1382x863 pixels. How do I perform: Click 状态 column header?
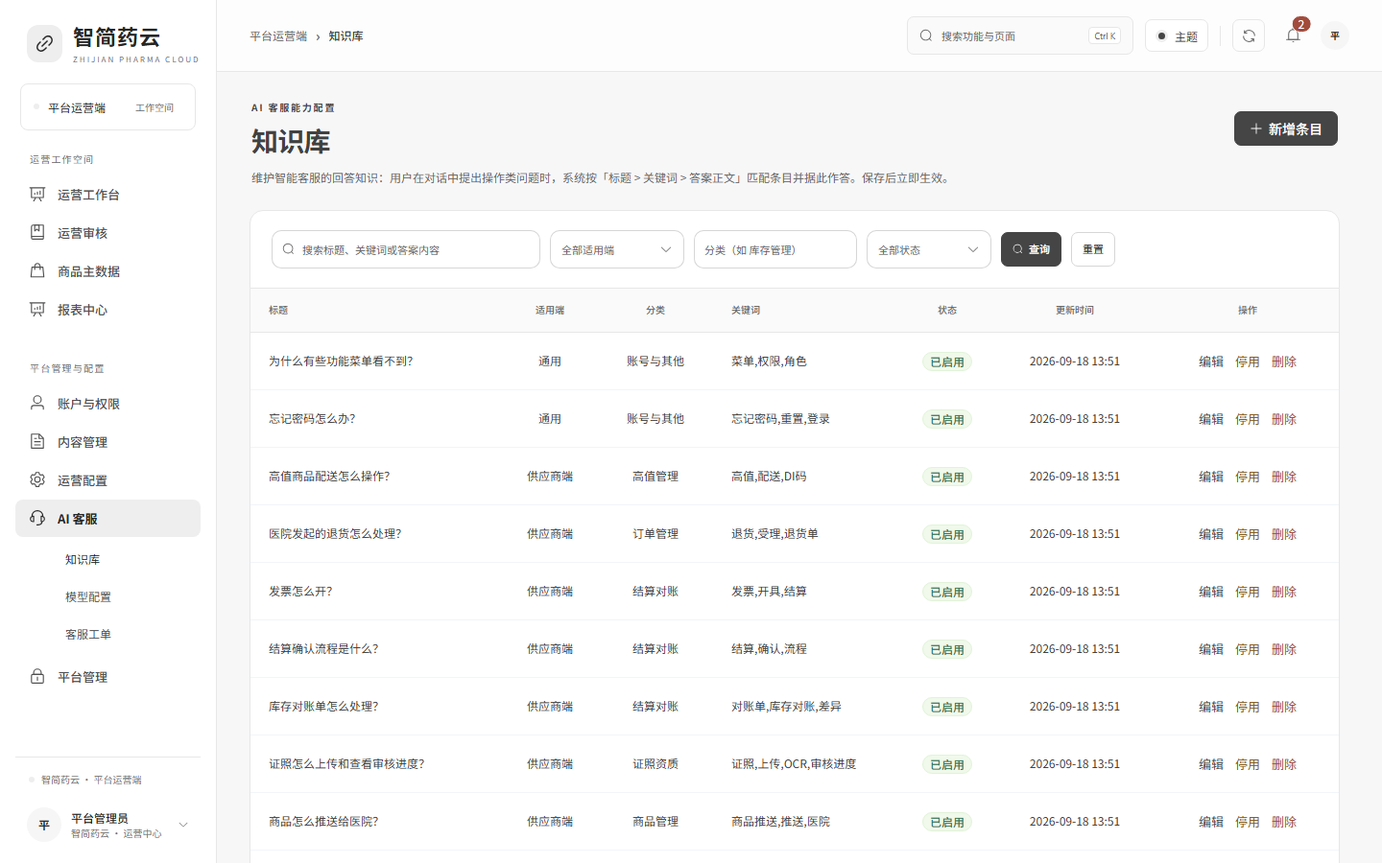pos(947,310)
